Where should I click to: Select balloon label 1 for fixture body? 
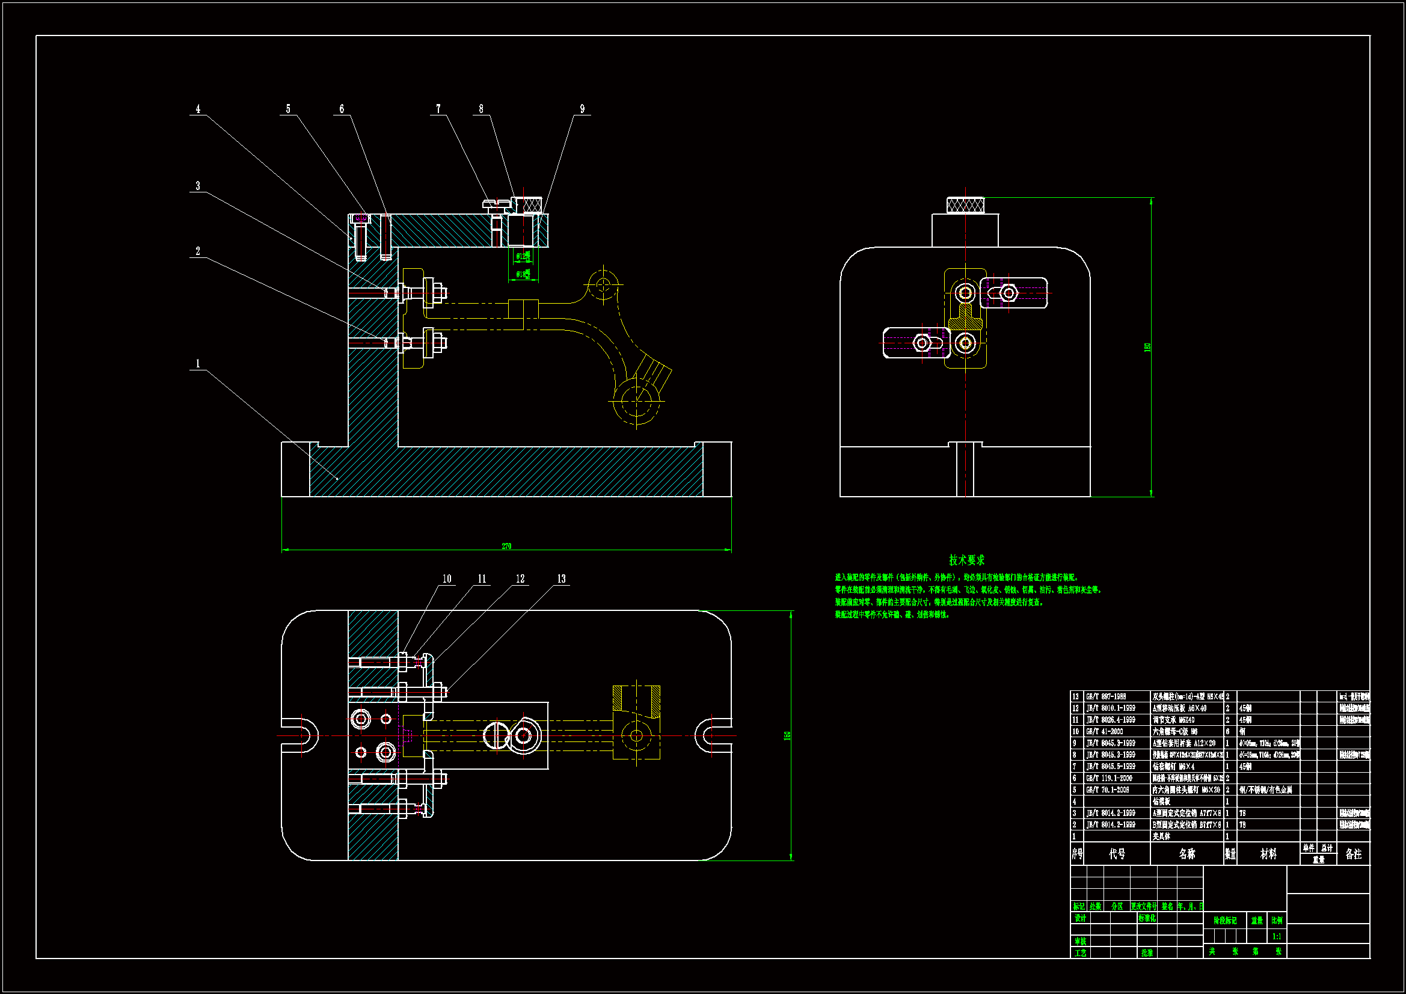pyautogui.click(x=198, y=364)
